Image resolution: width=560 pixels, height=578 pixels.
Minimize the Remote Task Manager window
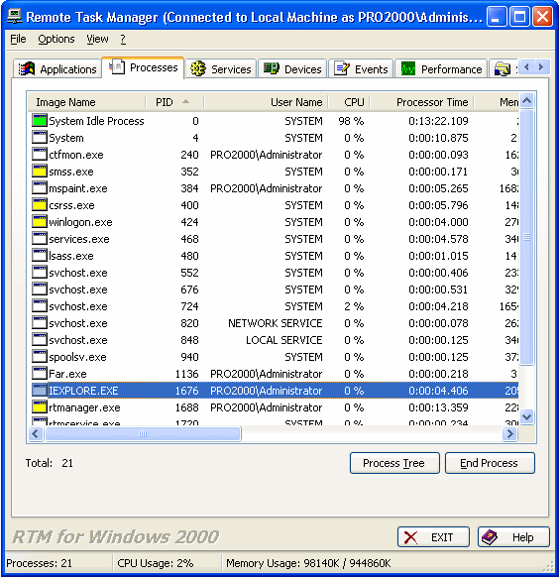pos(497,17)
